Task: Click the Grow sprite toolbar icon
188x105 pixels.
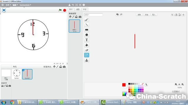Action: coord(76,5)
